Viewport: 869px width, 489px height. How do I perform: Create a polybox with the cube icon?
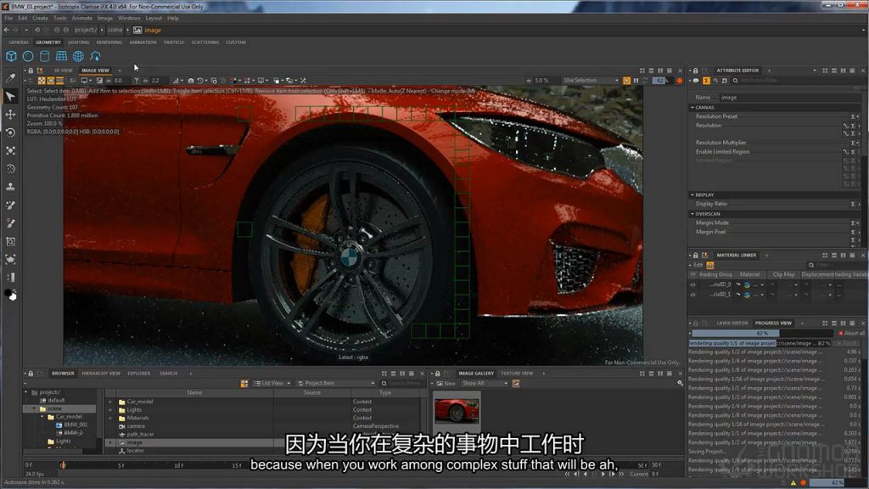click(x=11, y=56)
